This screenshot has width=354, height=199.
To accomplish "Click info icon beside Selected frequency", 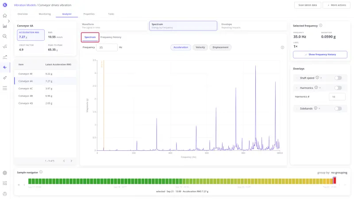I will 320,26.
